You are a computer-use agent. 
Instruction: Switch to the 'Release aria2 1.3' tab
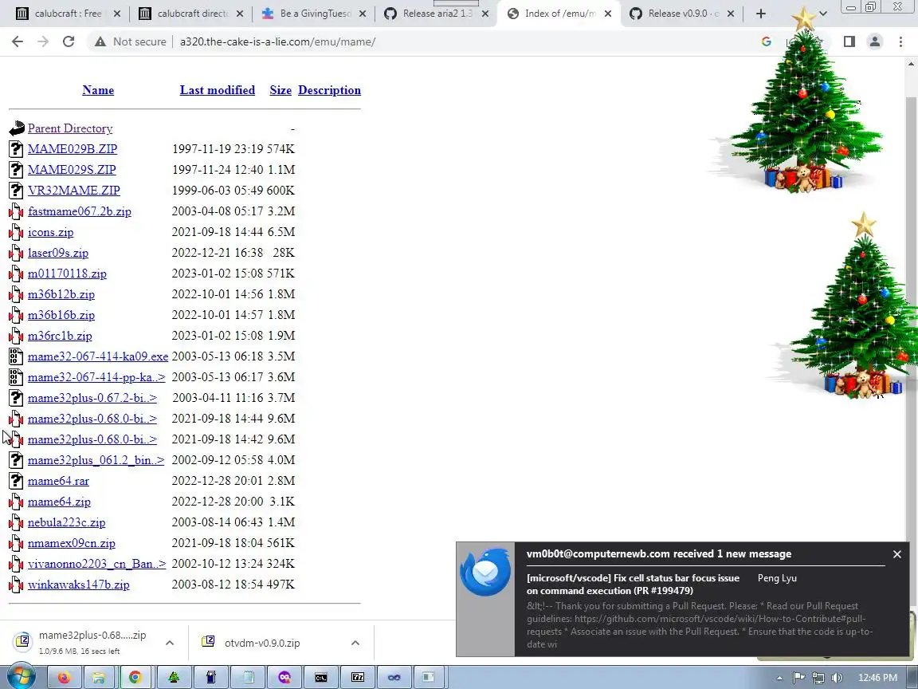tap(437, 14)
